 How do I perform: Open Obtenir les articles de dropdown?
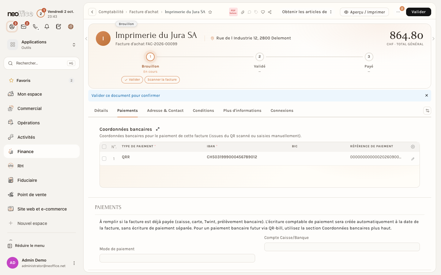point(307,12)
